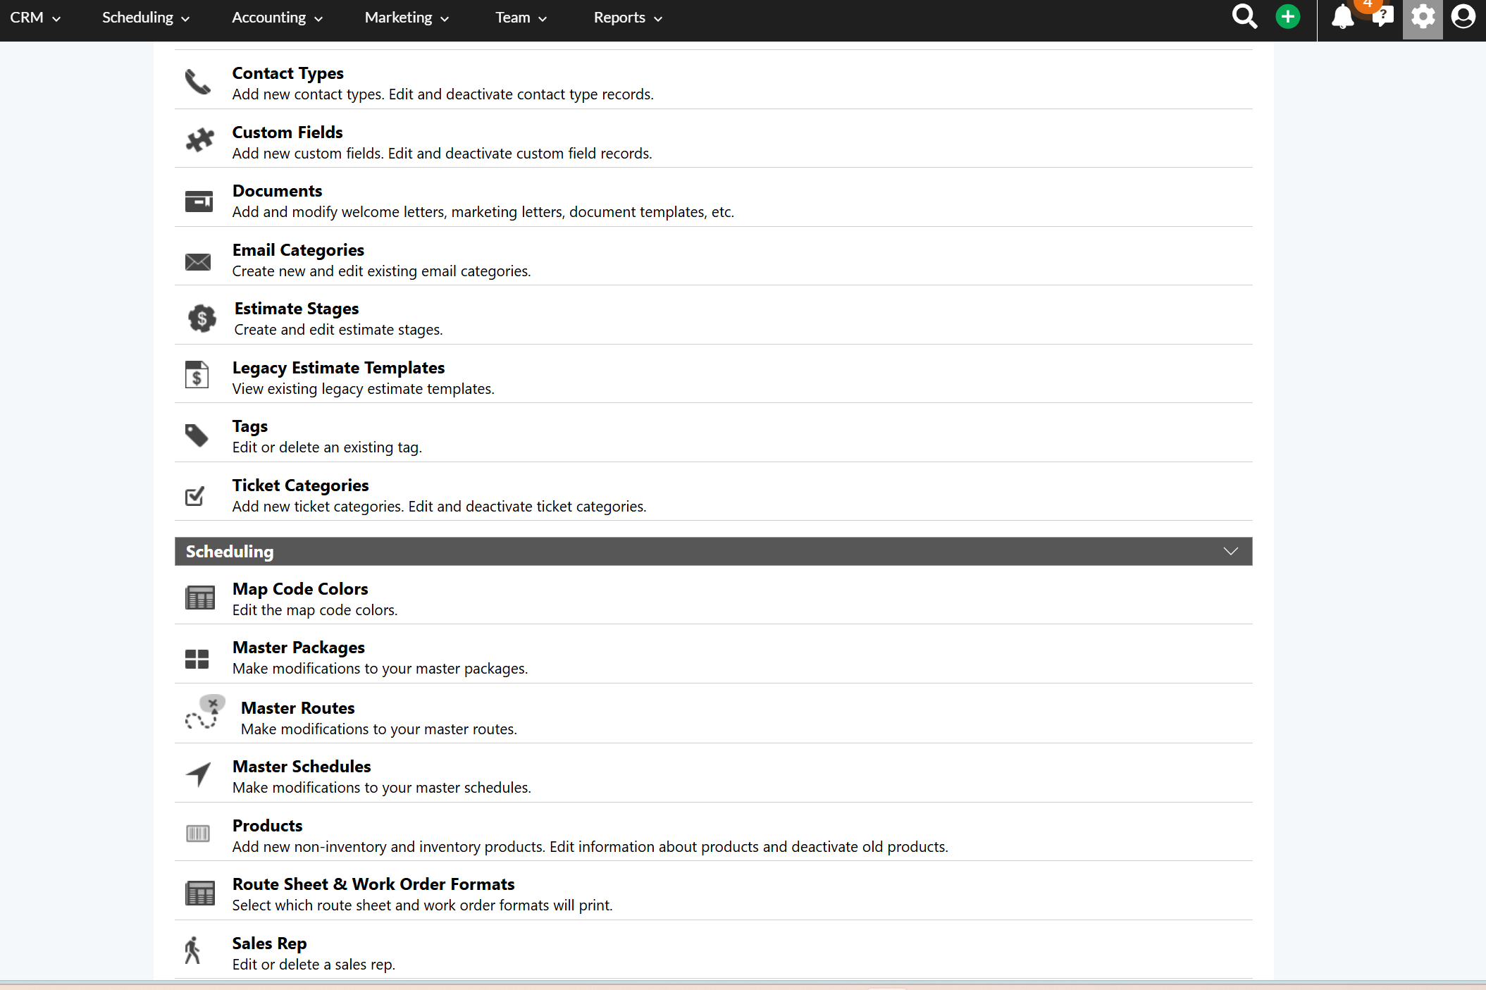Click the Master Routes path icon

[205, 712]
